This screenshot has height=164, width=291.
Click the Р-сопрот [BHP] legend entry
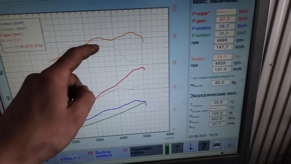pyautogui.click(x=13, y=29)
